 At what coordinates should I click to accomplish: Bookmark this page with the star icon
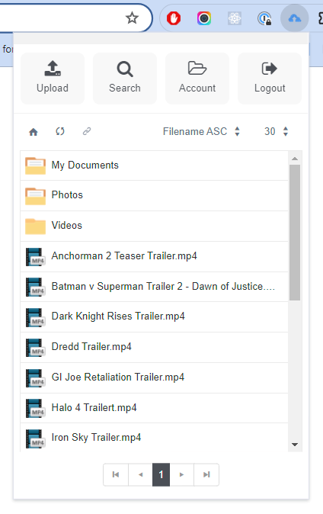point(132,18)
